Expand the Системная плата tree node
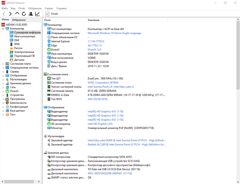The width and height of the screenshot is (240, 184). pos(3,64)
